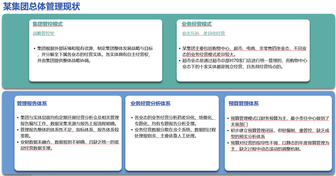Click the bullet starting with 预算管理模式以财务预算为主
The height and width of the screenshot is (176, 336).
pos(278,121)
